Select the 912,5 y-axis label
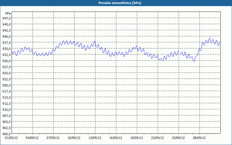 [x=6, y=104]
